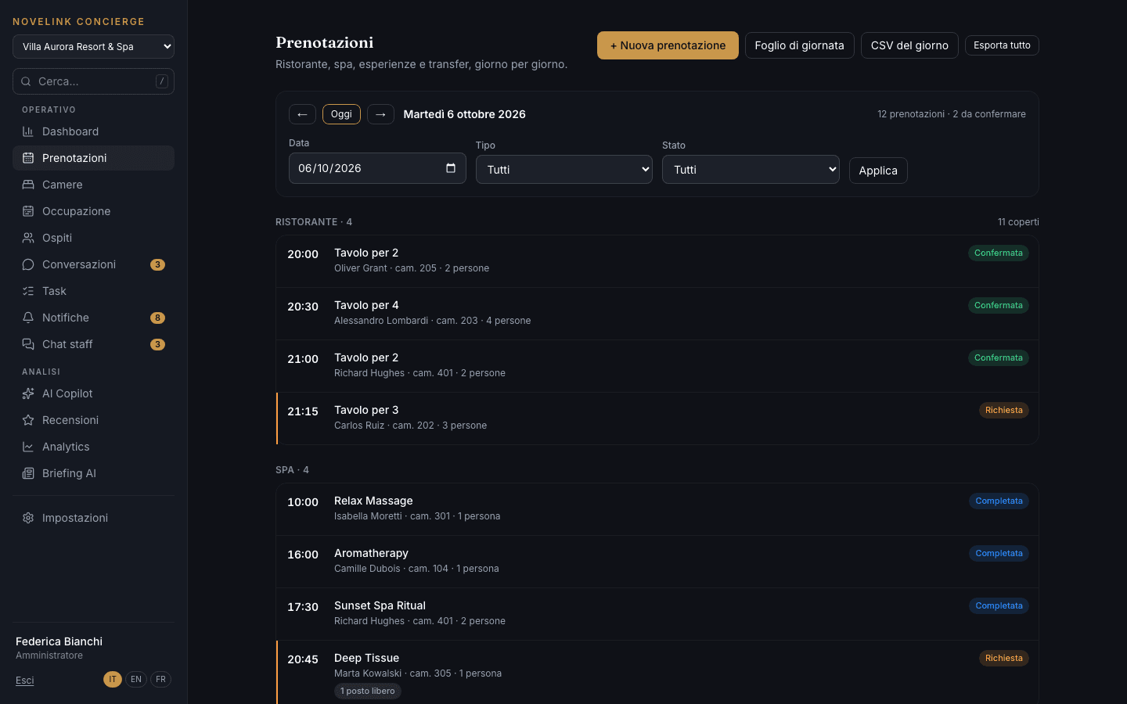This screenshot has height=704, width=1127.
Task: Click the Chat staff badge showing 3
Action: pyautogui.click(x=157, y=344)
